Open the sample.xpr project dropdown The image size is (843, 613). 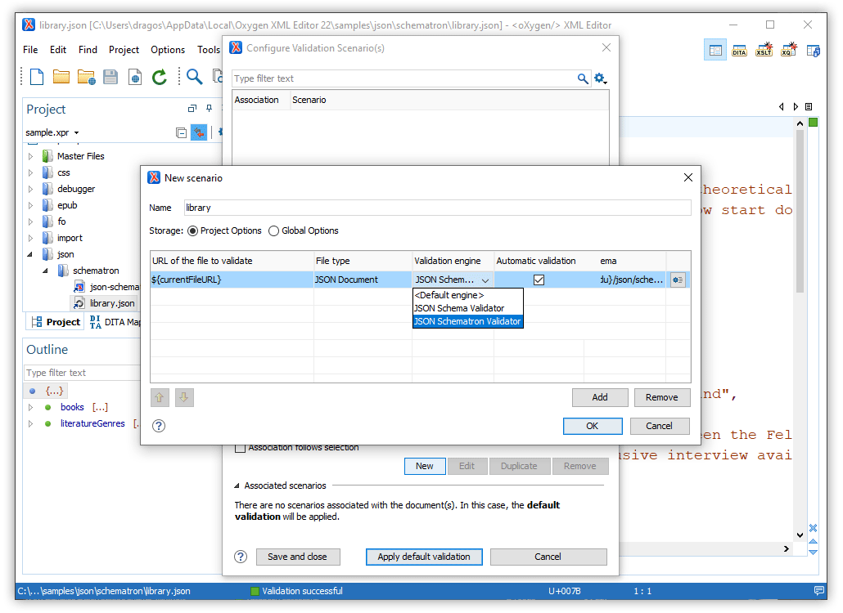coord(76,132)
